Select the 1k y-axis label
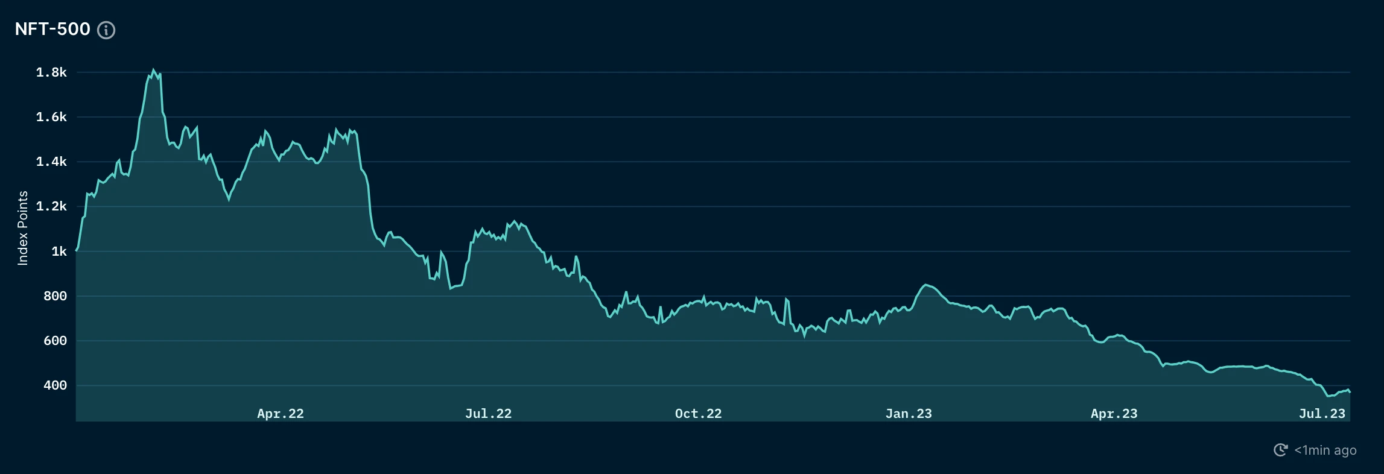The image size is (1384, 474). click(59, 251)
